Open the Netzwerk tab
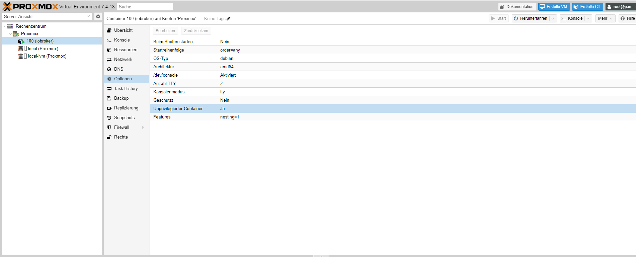 click(x=127, y=60)
